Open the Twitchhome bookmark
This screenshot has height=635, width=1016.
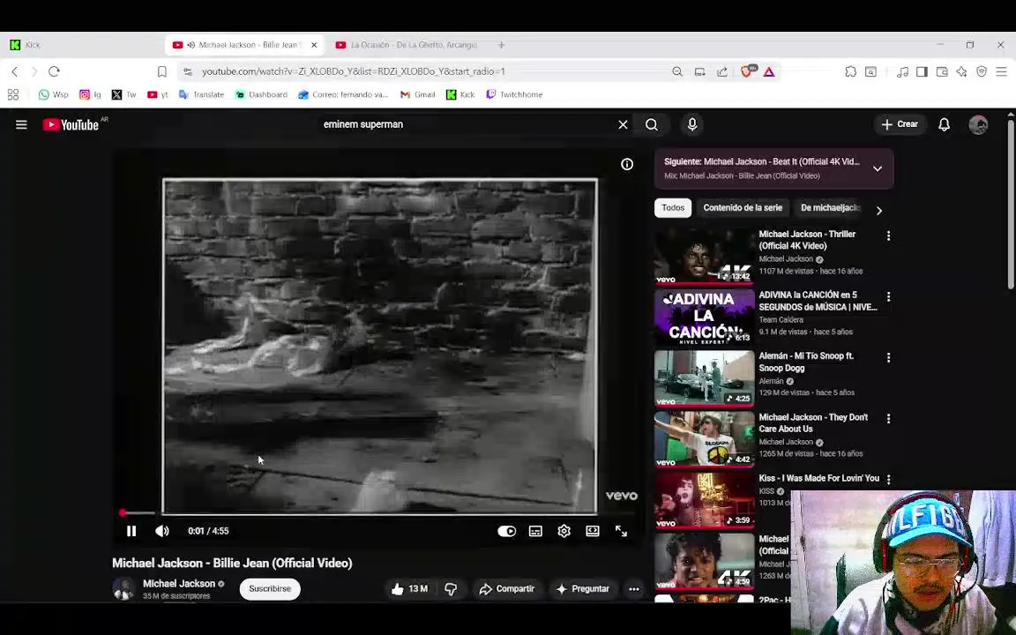coord(514,94)
